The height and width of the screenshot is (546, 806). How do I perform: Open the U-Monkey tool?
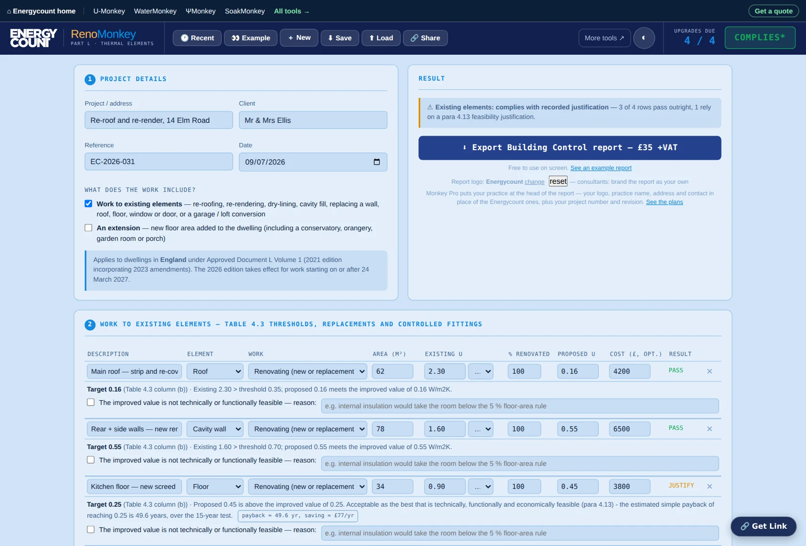point(109,11)
